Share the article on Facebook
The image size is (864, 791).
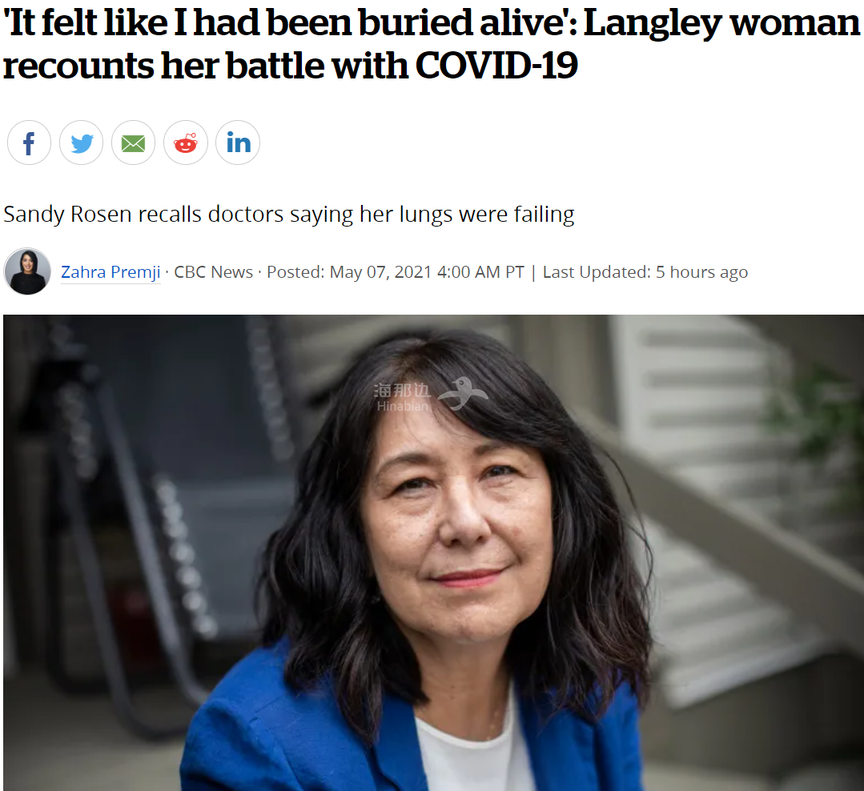[x=29, y=143]
